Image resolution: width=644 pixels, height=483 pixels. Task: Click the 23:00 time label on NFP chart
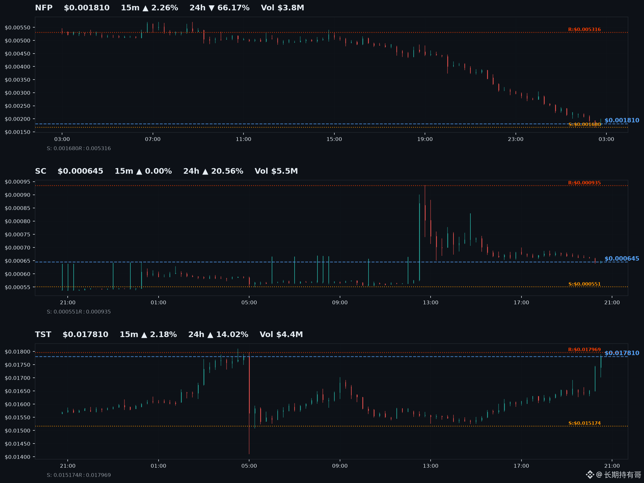point(516,139)
